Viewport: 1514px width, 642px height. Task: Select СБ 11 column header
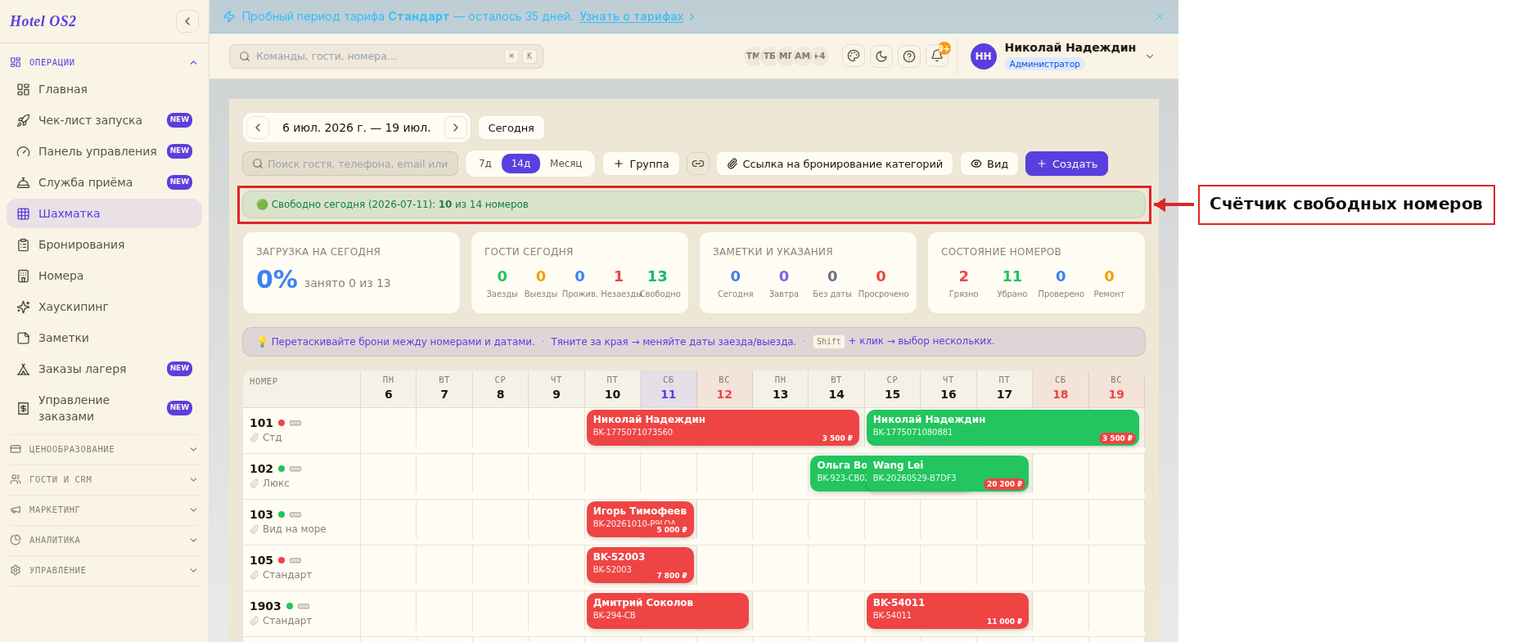[x=669, y=388]
